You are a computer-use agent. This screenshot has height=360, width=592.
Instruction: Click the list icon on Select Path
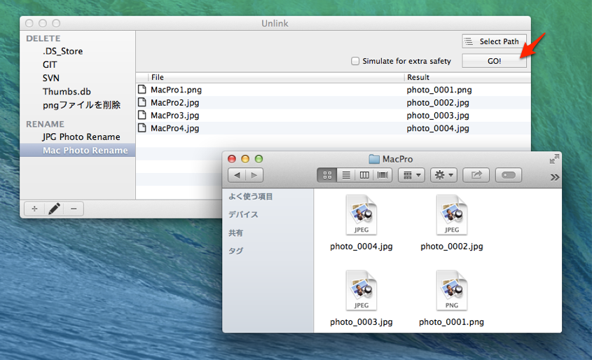pos(469,41)
